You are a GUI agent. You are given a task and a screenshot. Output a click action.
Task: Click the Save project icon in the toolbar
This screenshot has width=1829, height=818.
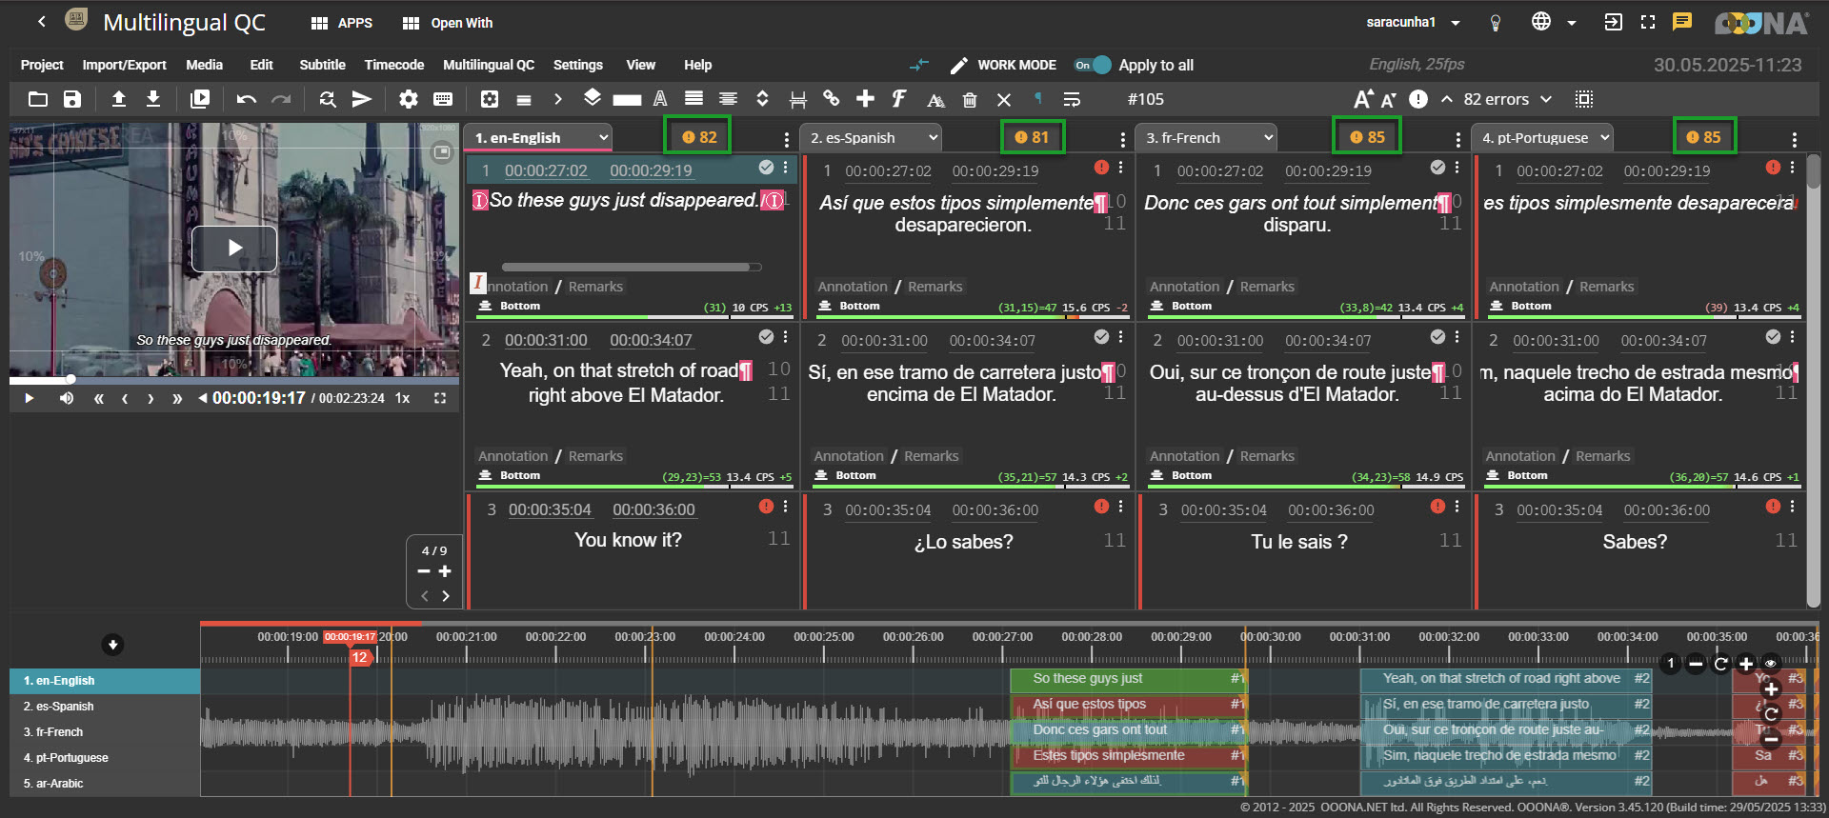[x=72, y=99]
